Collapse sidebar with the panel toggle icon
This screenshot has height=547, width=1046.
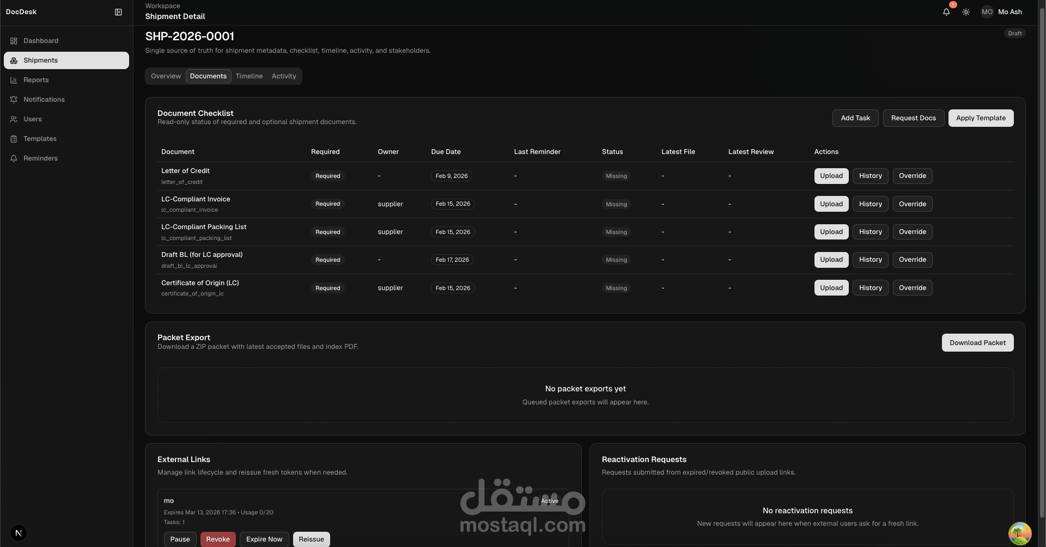tap(118, 12)
